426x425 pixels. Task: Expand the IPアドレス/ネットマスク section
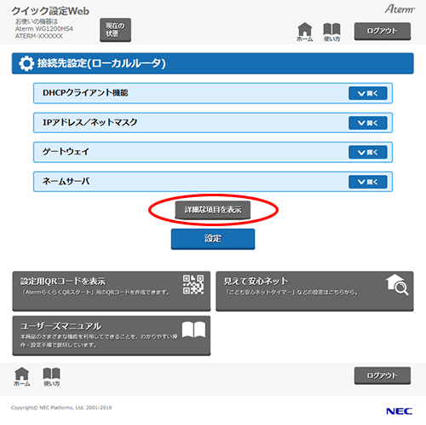[x=368, y=123]
